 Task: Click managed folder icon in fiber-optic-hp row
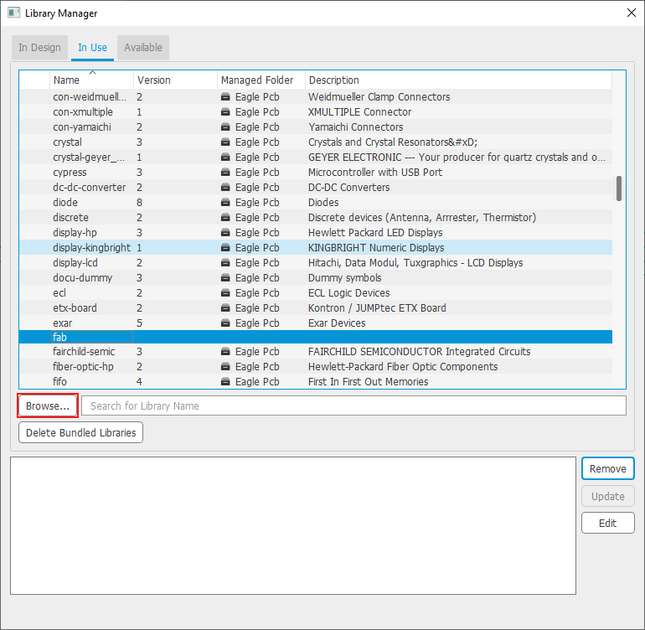pyautogui.click(x=225, y=367)
